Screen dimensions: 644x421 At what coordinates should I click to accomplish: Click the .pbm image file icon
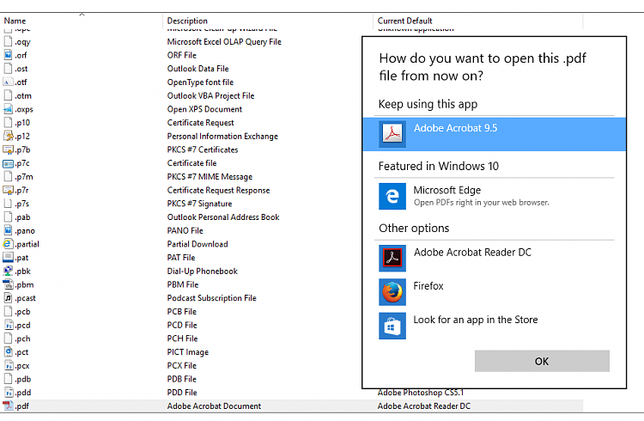tap(8, 284)
